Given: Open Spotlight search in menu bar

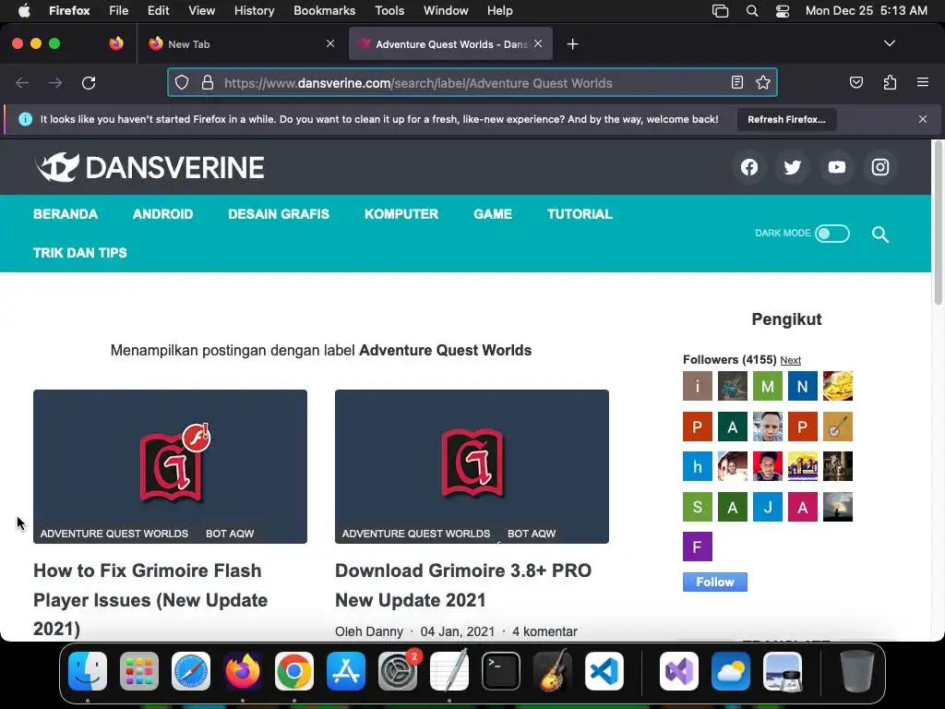Looking at the screenshot, I should pos(751,11).
